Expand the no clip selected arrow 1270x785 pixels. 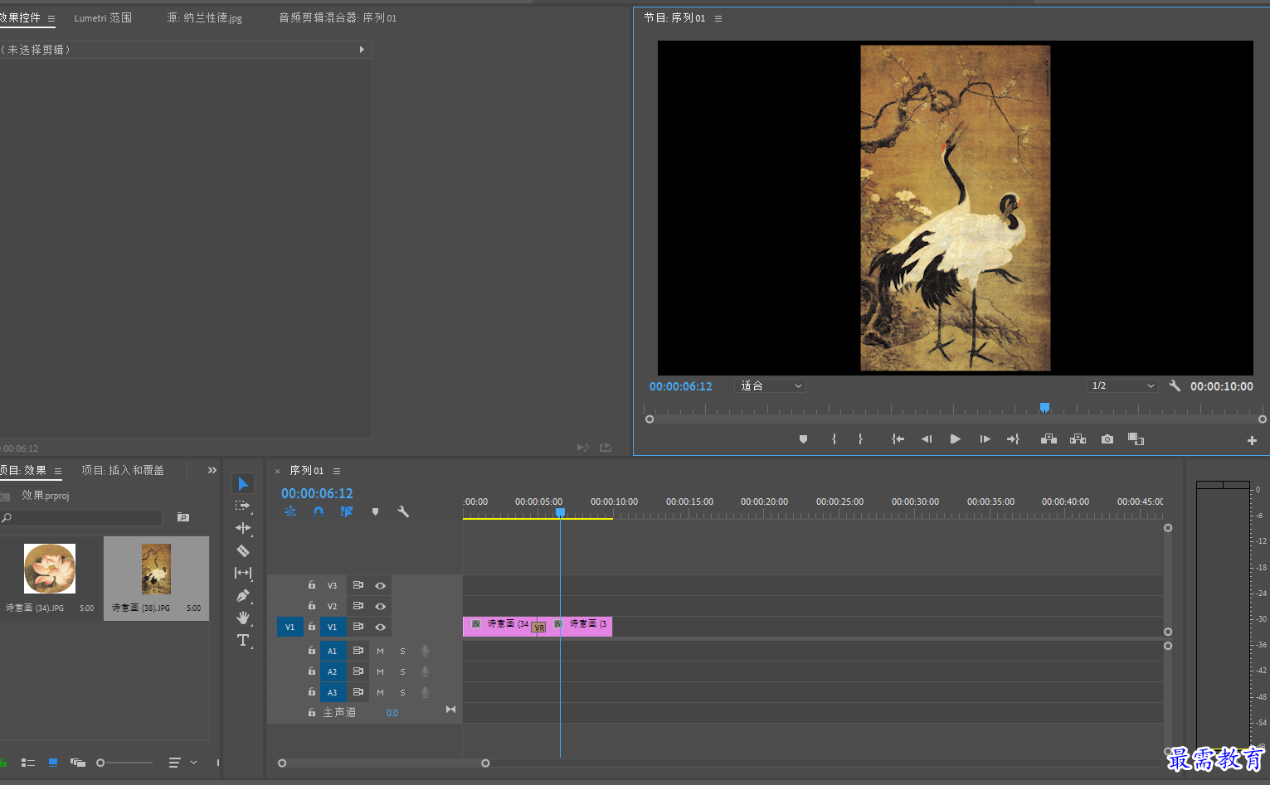coord(362,50)
